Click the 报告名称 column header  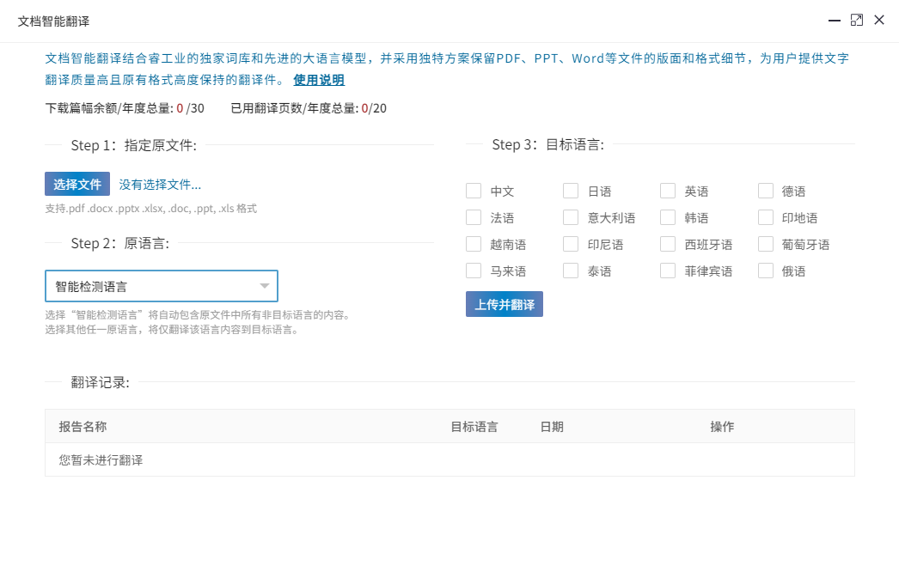[83, 427]
